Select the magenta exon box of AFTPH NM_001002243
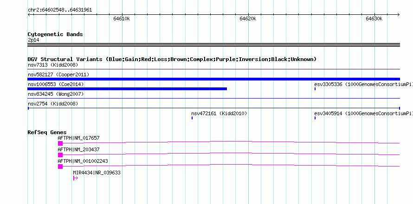The width and height of the screenshot is (413, 204). pos(60,167)
